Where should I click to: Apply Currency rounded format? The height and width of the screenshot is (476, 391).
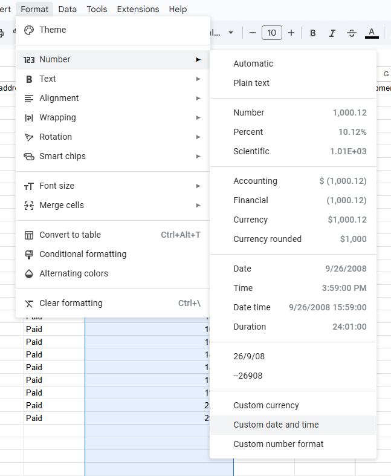click(293, 239)
